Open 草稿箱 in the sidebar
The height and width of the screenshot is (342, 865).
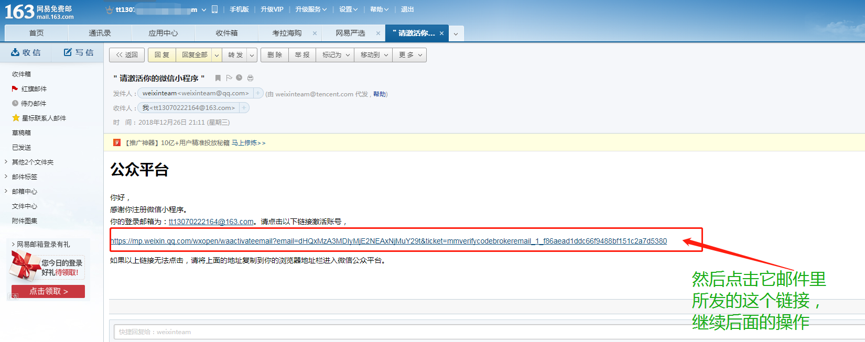pyautogui.click(x=21, y=133)
